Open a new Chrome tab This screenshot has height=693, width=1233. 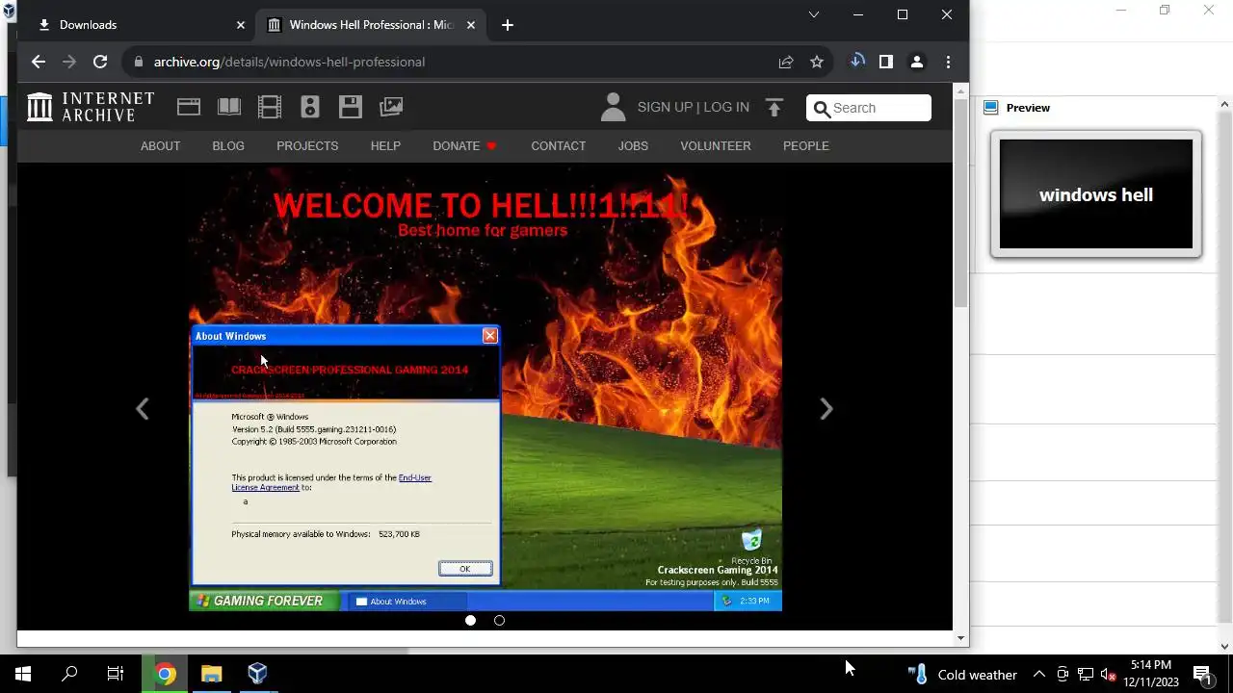(x=508, y=25)
